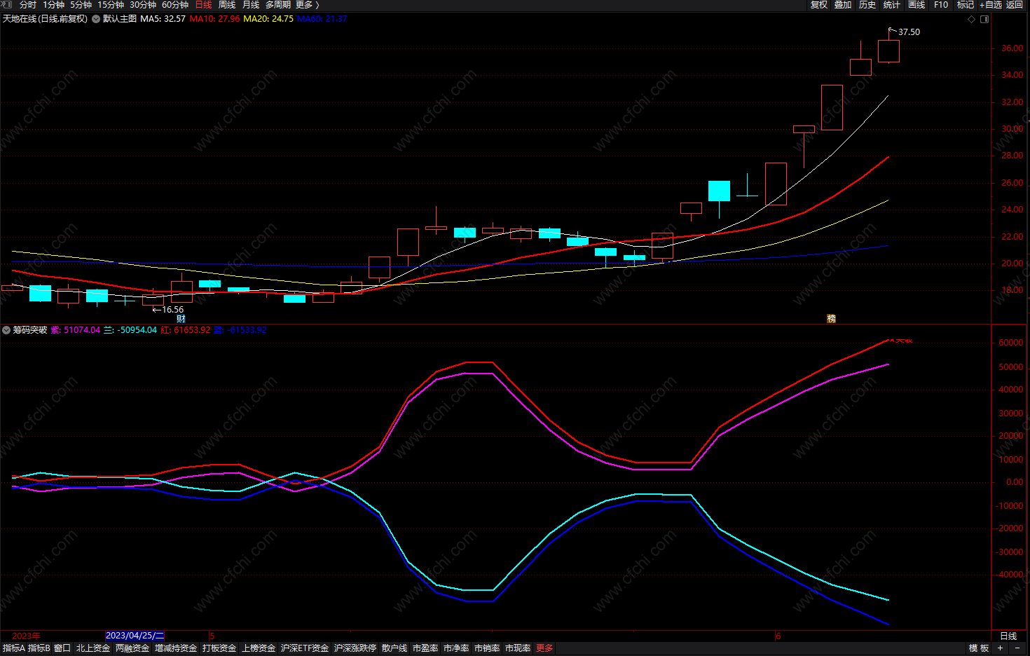The width and height of the screenshot is (1030, 656).
Task: Click the 榜 marker icon under the chart
Action: pyautogui.click(x=832, y=319)
